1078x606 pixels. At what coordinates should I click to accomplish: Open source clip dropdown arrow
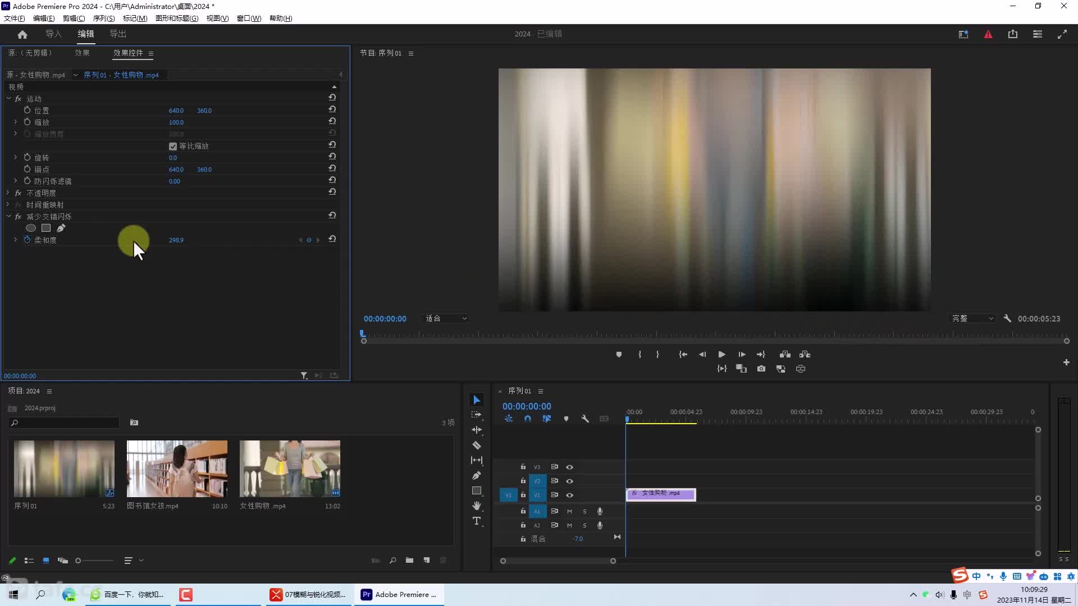[x=75, y=75]
